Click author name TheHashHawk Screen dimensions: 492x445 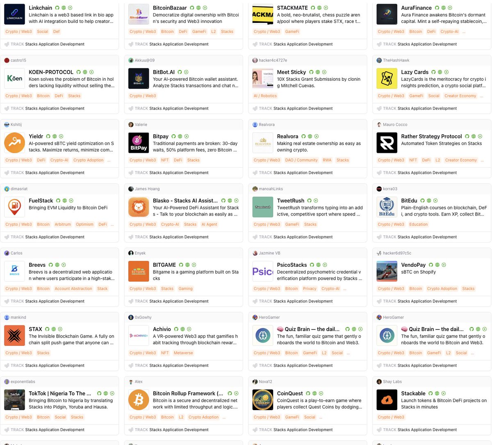point(396,60)
